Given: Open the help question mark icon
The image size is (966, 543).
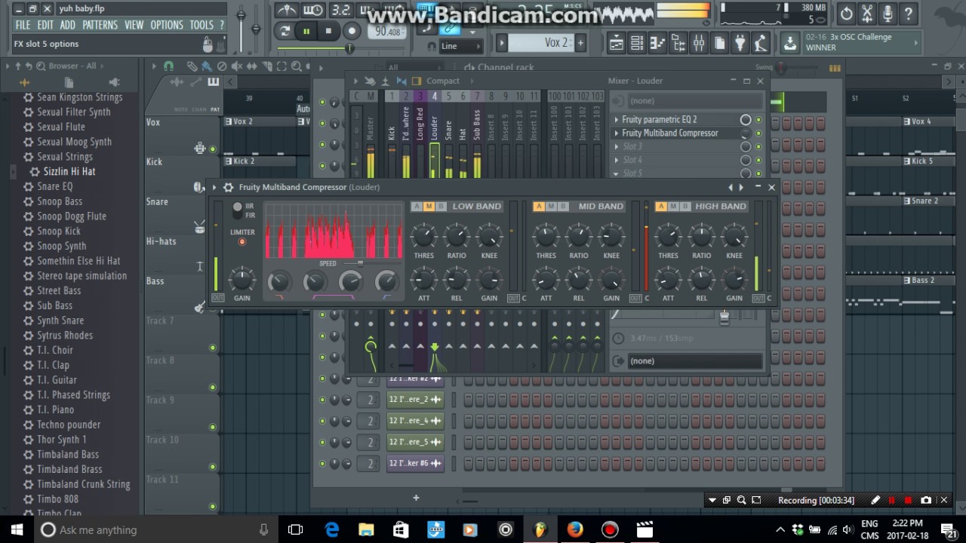Looking at the screenshot, I should click(909, 14).
